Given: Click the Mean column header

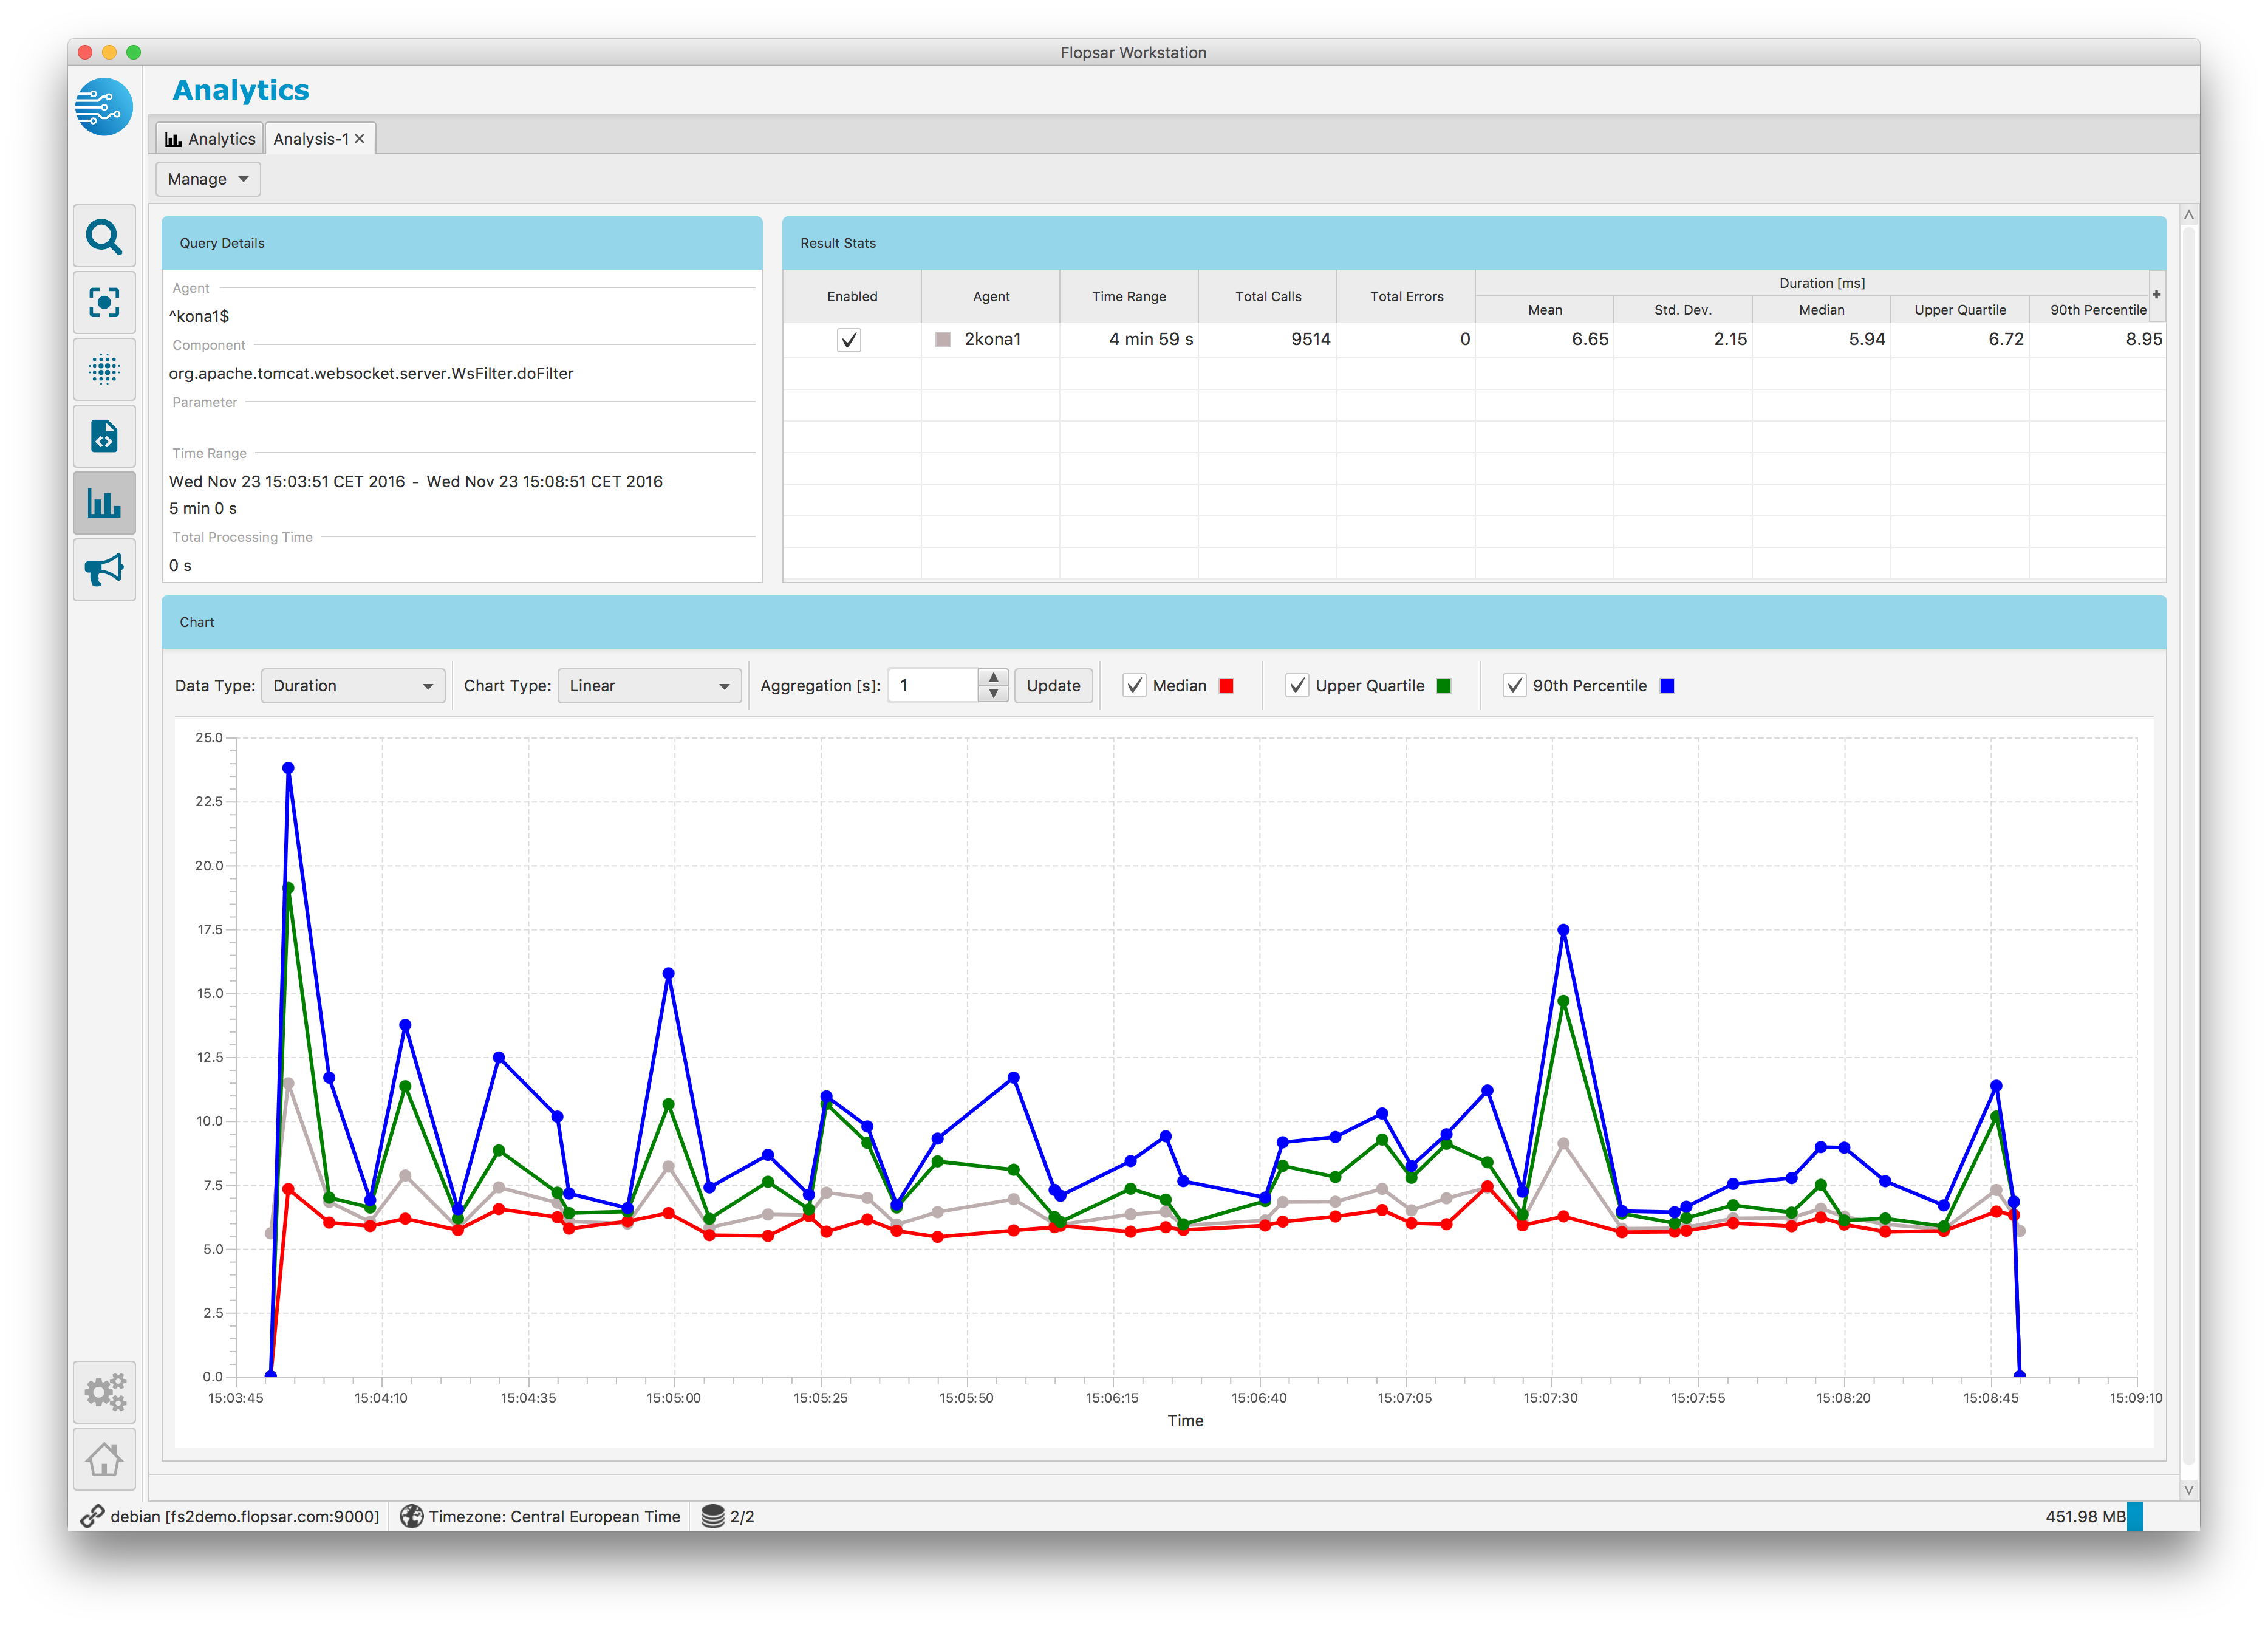Looking at the screenshot, I should pyautogui.click(x=1545, y=310).
